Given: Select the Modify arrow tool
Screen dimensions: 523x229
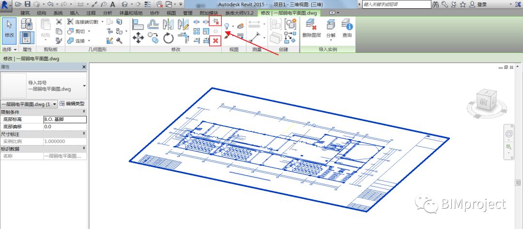Looking at the screenshot, I should pos(9,31).
